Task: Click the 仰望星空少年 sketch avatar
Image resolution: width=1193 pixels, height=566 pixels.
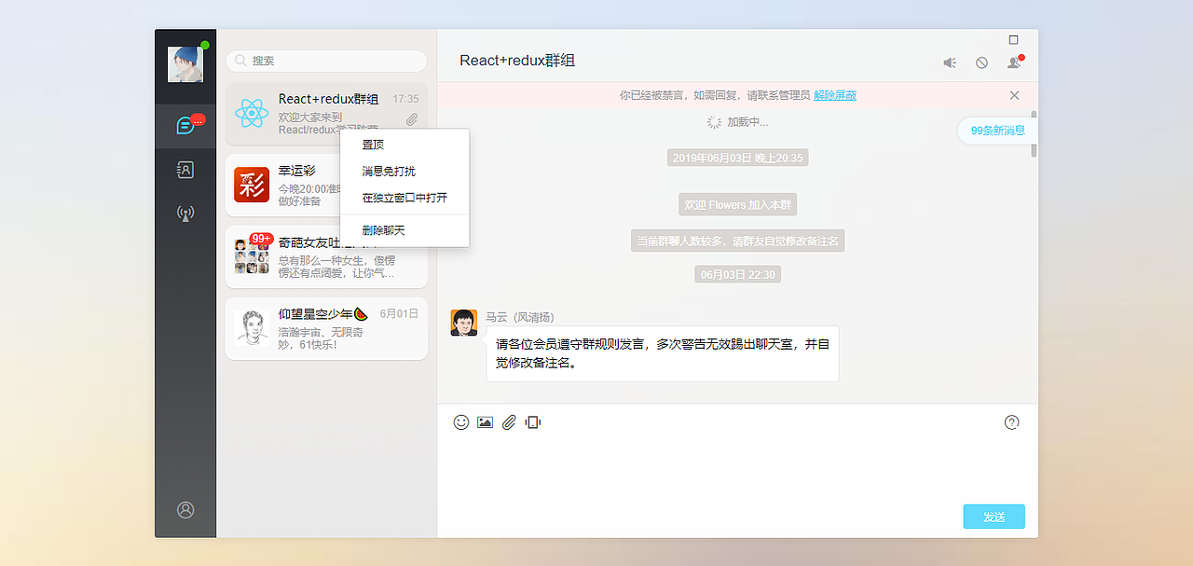Action: click(x=252, y=328)
